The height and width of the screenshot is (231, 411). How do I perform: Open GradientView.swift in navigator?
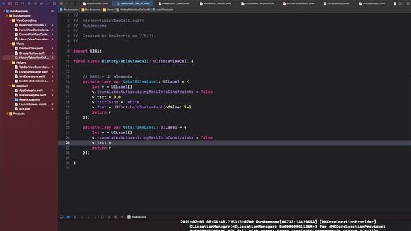tap(29, 49)
